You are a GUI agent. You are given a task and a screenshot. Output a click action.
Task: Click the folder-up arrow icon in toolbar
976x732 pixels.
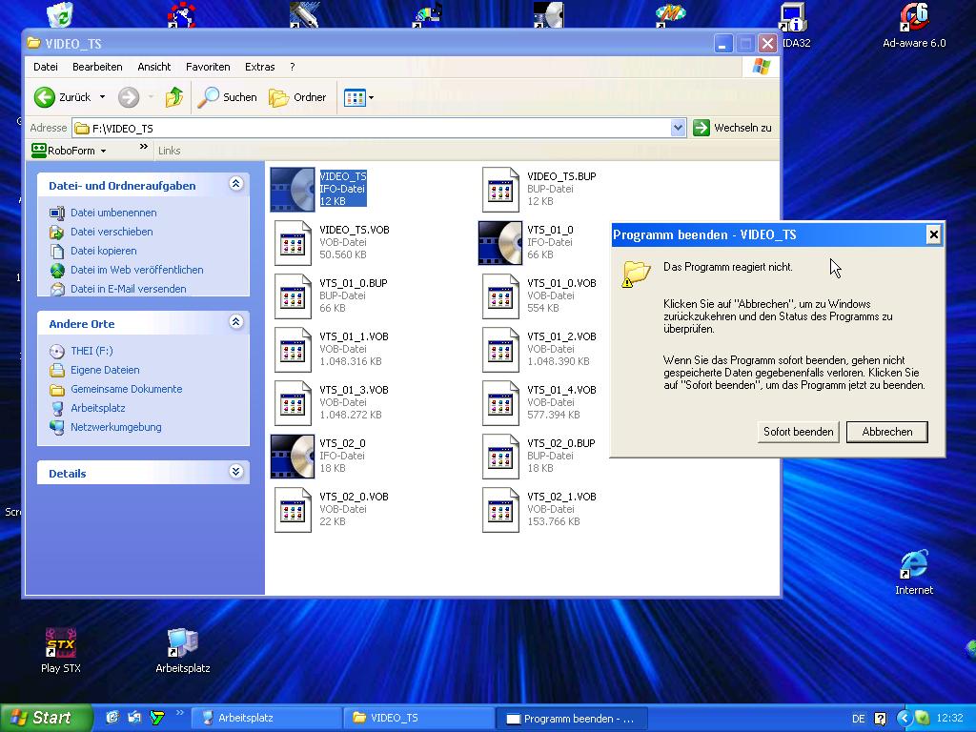[174, 97]
